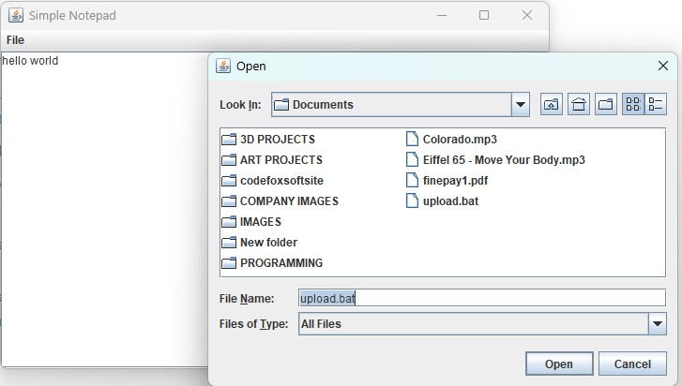This screenshot has width=682, height=386.
Task: Select "Eiffel 65 - Move Your Body.mp3" text
Action: [504, 160]
